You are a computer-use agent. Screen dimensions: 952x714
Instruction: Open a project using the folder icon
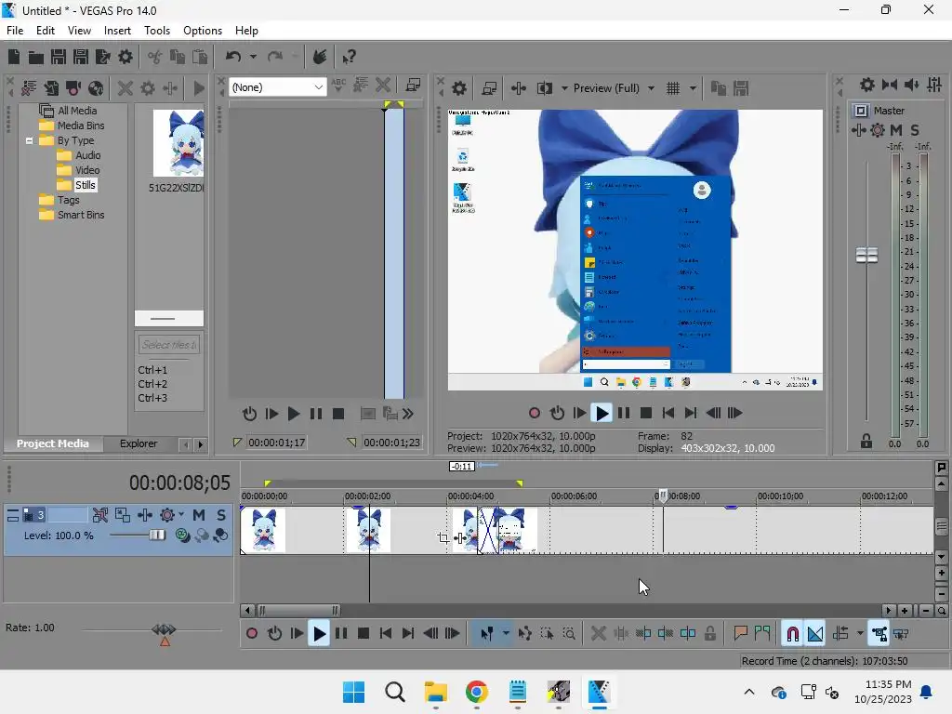36,57
